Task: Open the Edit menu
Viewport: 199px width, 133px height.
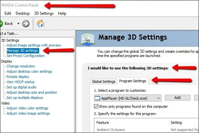Action: (8, 13)
